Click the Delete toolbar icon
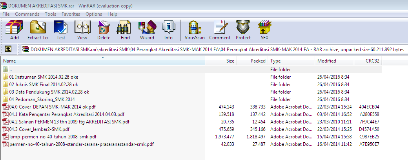The width and height of the screenshot is (408, 160). point(104,30)
